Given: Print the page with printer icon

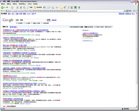Looking at the screenshot, I should (53, 7).
